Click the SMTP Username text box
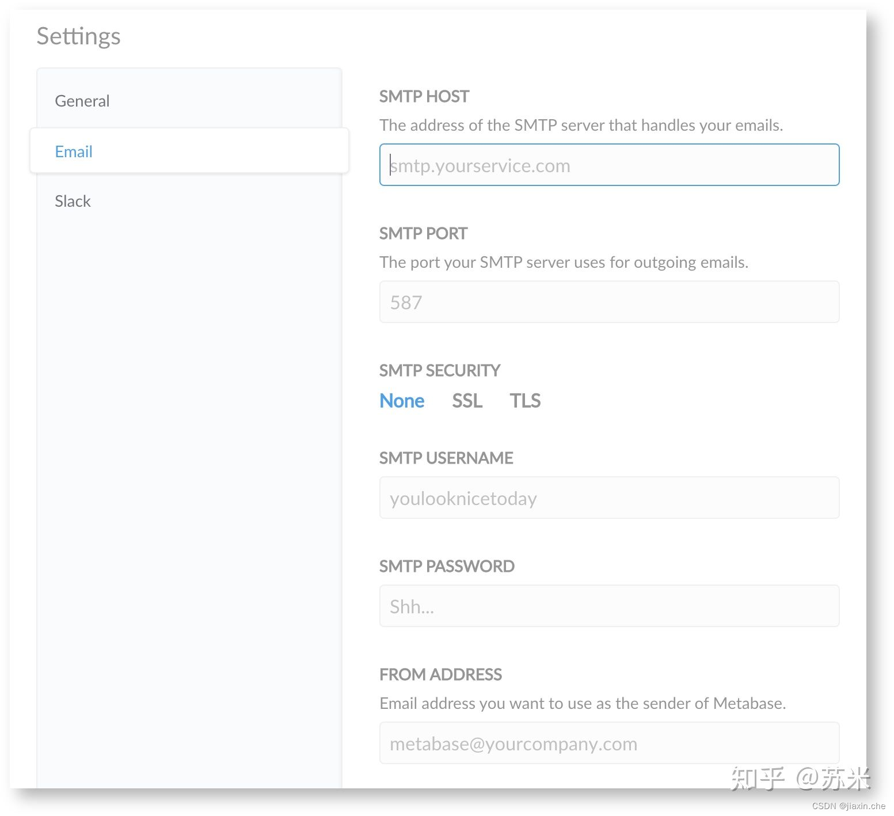Image resolution: width=894 pixels, height=816 pixels. [x=609, y=498]
